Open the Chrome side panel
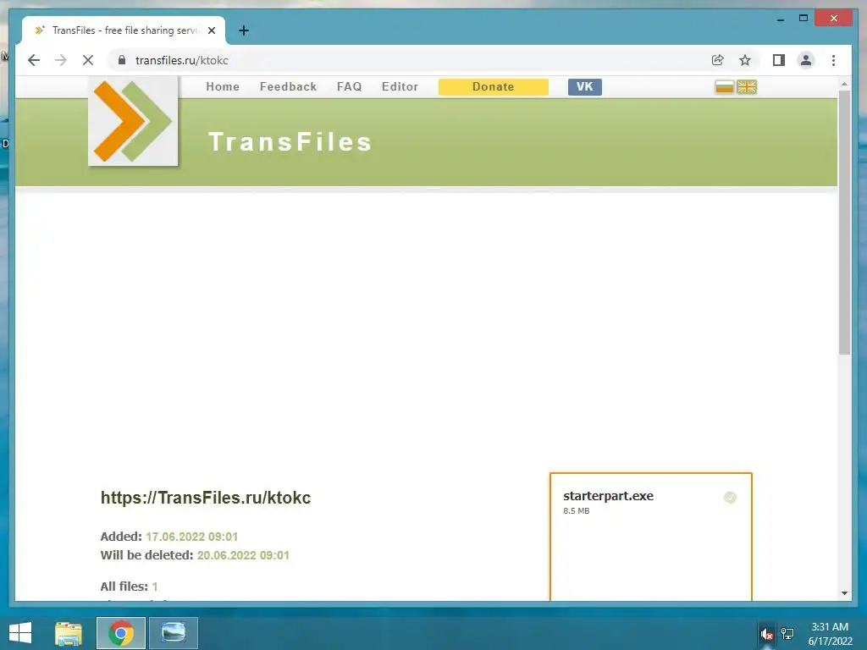 click(x=779, y=60)
